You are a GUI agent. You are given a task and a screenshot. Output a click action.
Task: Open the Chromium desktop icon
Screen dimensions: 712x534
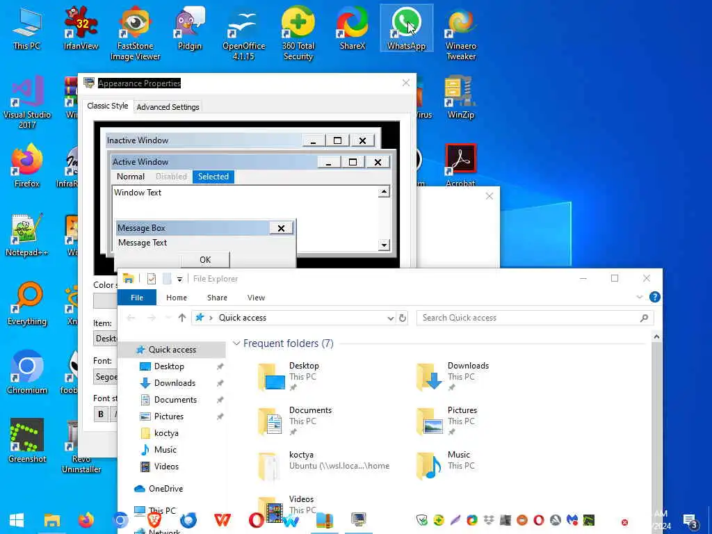(x=27, y=373)
